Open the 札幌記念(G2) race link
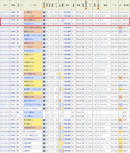This screenshot has height=153, width=130. 29,39
